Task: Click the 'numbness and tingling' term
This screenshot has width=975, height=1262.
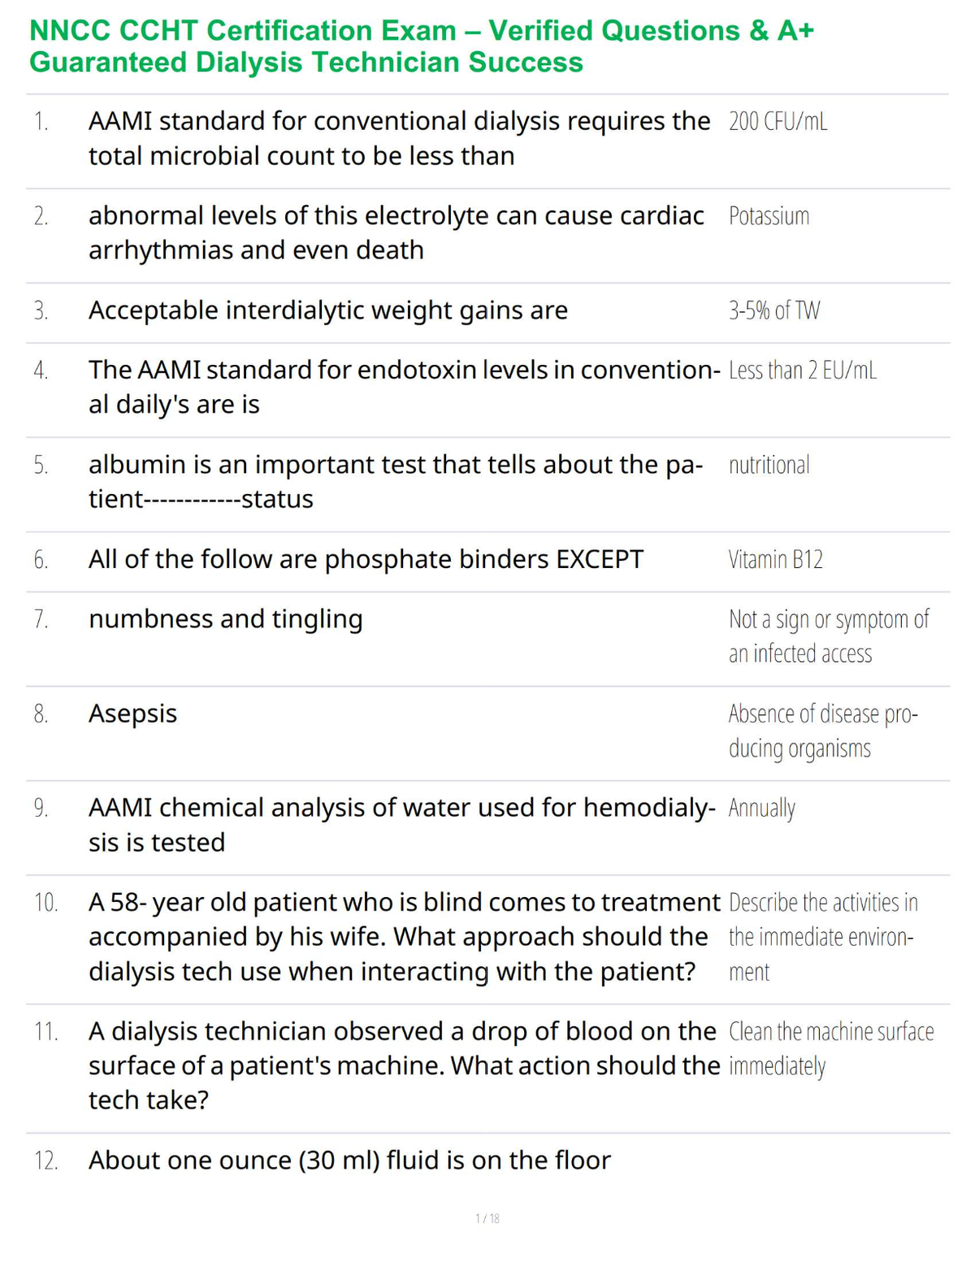Action: [226, 619]
